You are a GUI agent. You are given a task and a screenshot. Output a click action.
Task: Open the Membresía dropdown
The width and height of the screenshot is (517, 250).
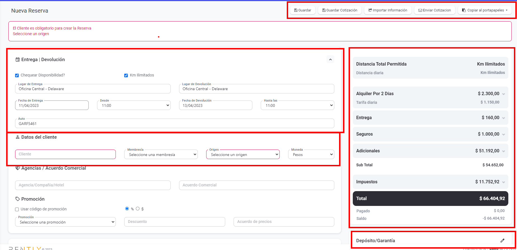pyautogui.click(x=161, y=155)
